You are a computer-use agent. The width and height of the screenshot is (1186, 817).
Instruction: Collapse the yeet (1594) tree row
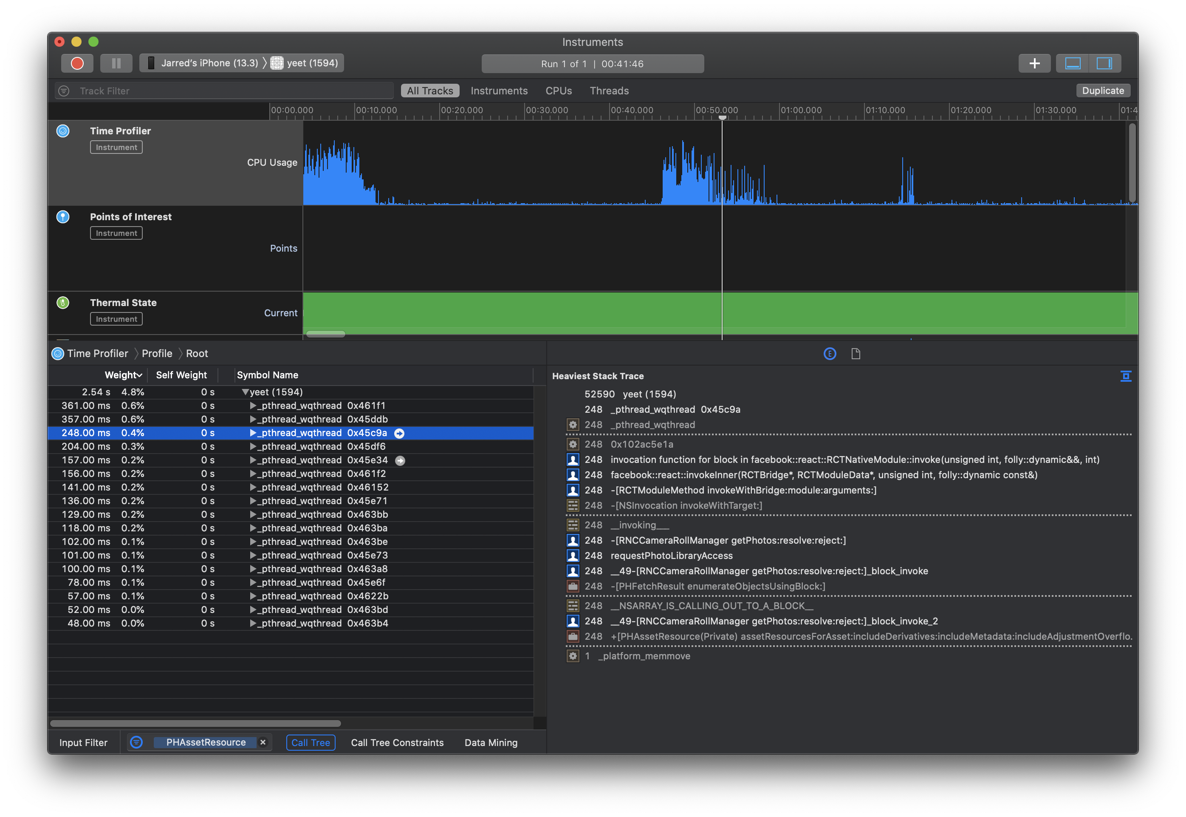click(x=245, y=392)
